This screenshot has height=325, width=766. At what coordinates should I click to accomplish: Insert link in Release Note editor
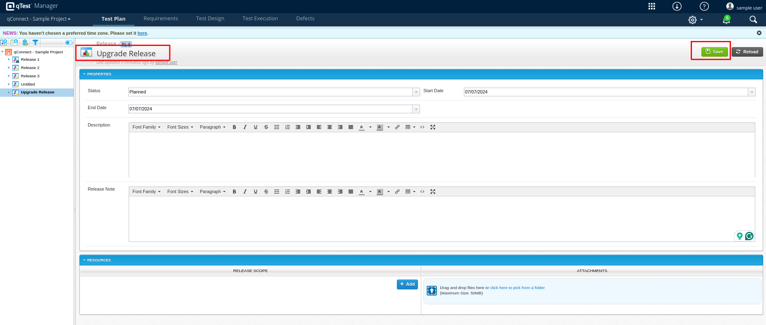(397, 192)
